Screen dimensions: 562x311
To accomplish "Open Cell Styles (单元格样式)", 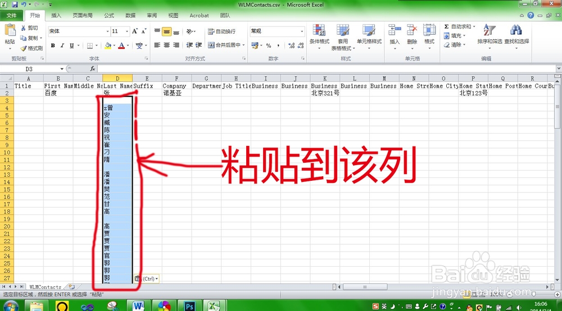I will point(369,37).
